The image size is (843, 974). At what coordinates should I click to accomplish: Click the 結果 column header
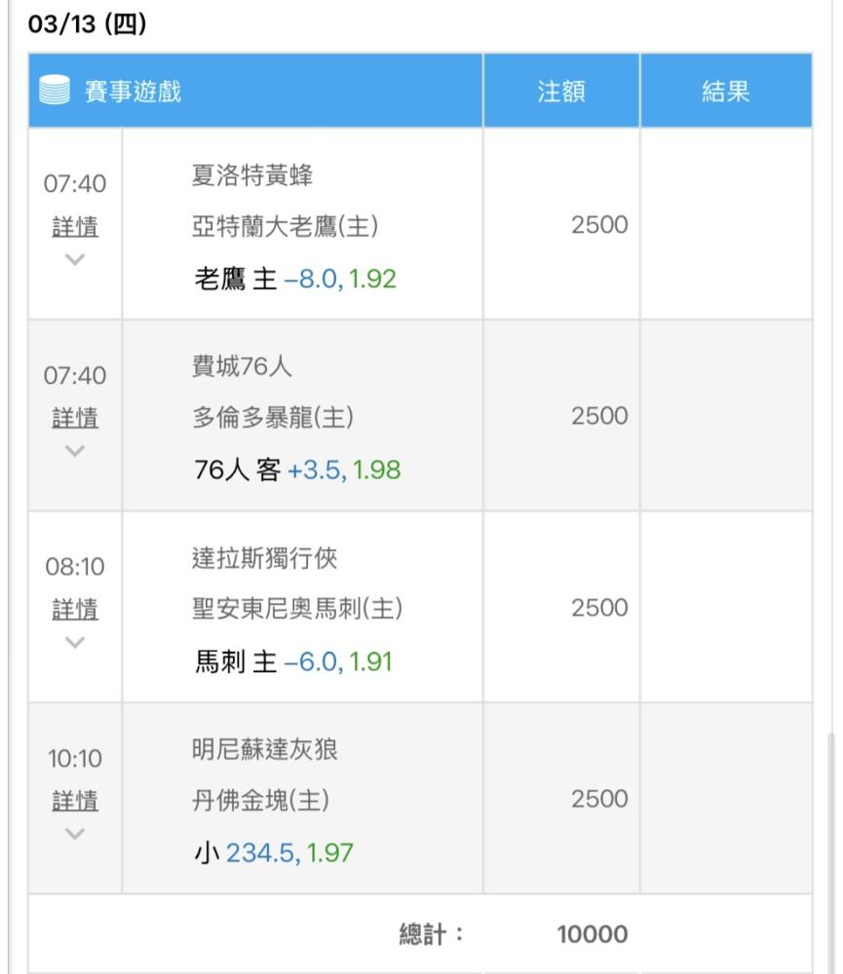725,92
